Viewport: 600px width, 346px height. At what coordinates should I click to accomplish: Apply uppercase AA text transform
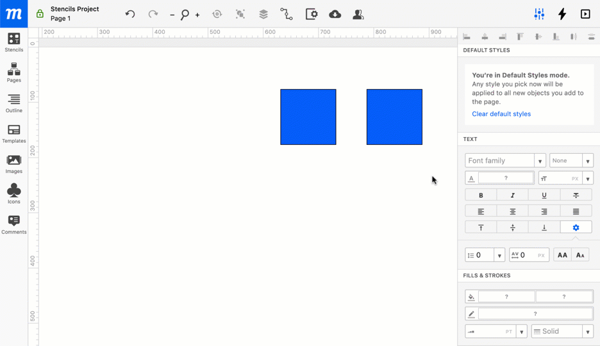[562, 255]
